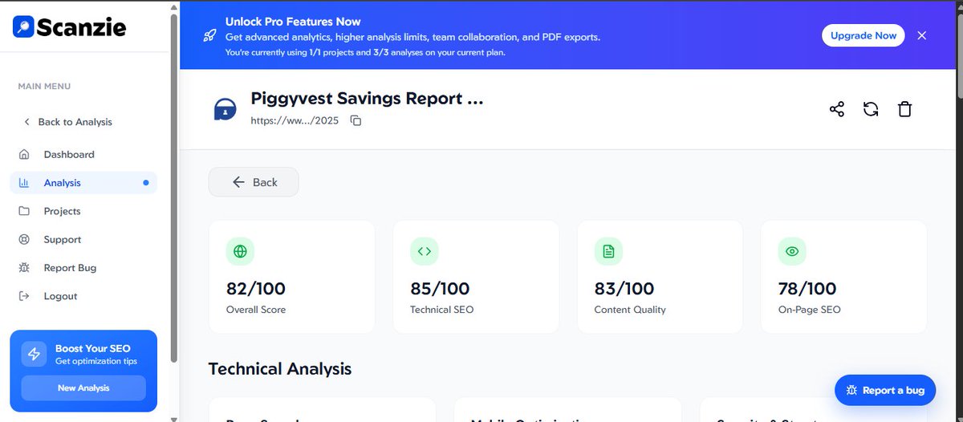963x422 pixels.
Task: Open Projects from the sidebar
Action: coord(83,211)
